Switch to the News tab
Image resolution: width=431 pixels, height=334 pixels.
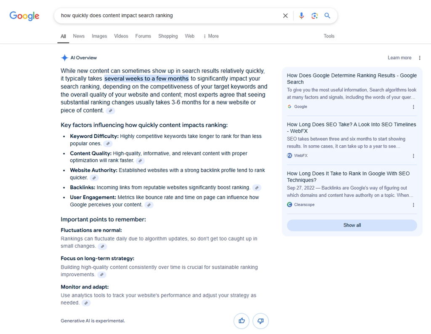coord(79,36)
